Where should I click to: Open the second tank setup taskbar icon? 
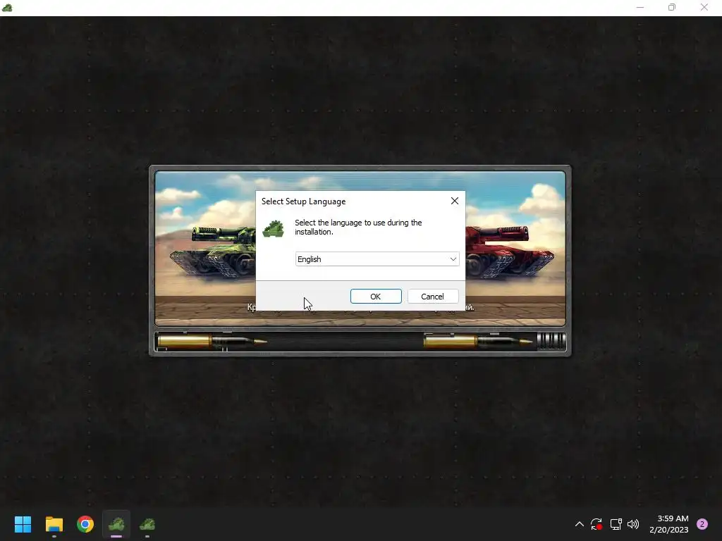[x=147, y=524]
